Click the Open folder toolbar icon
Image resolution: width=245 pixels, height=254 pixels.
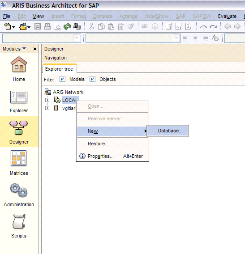(23, 26)
